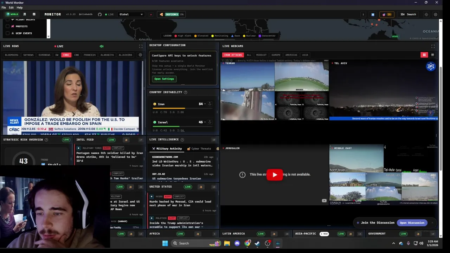Toggle the Latin America LIVE indicator
Viewport: 450px width, 253px height.
[261, 234]
